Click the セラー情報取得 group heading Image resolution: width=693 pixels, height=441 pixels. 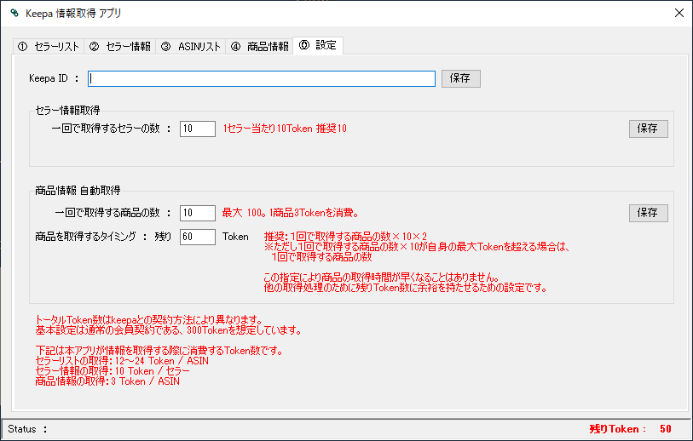click(x=67, y=110)
